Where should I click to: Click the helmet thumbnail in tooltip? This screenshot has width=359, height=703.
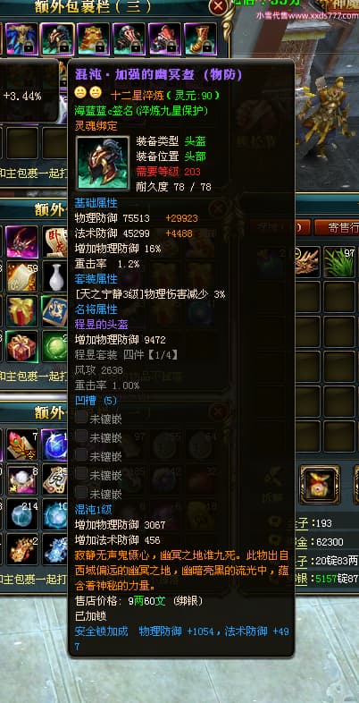click(x=103, y=162)
